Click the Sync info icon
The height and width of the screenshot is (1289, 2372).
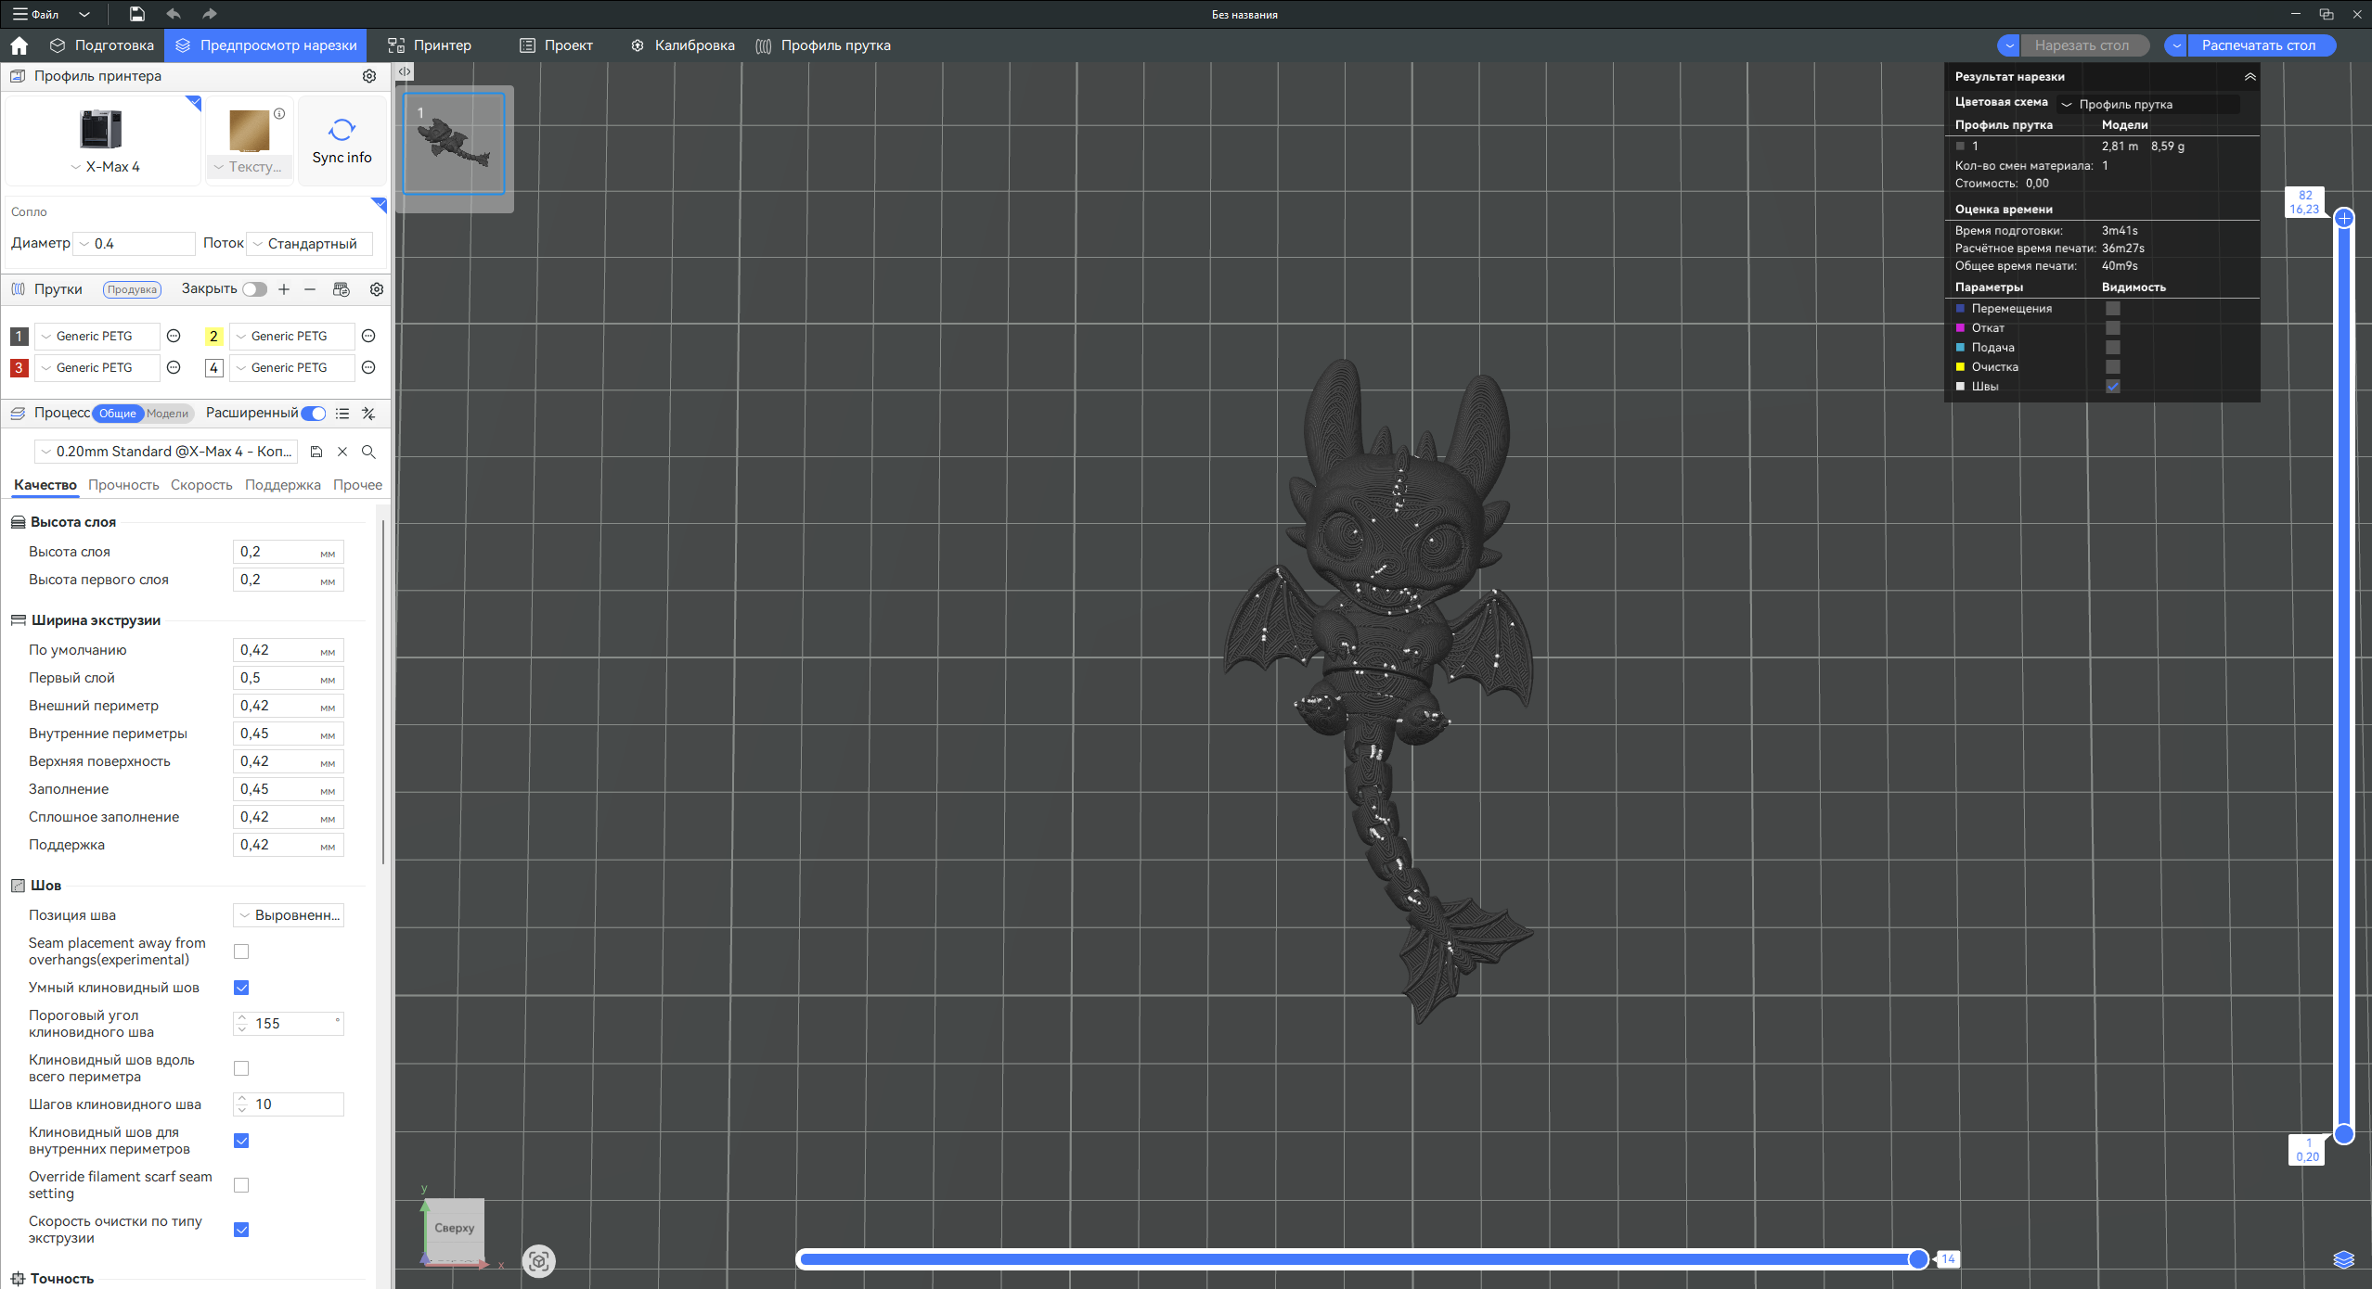342,130
